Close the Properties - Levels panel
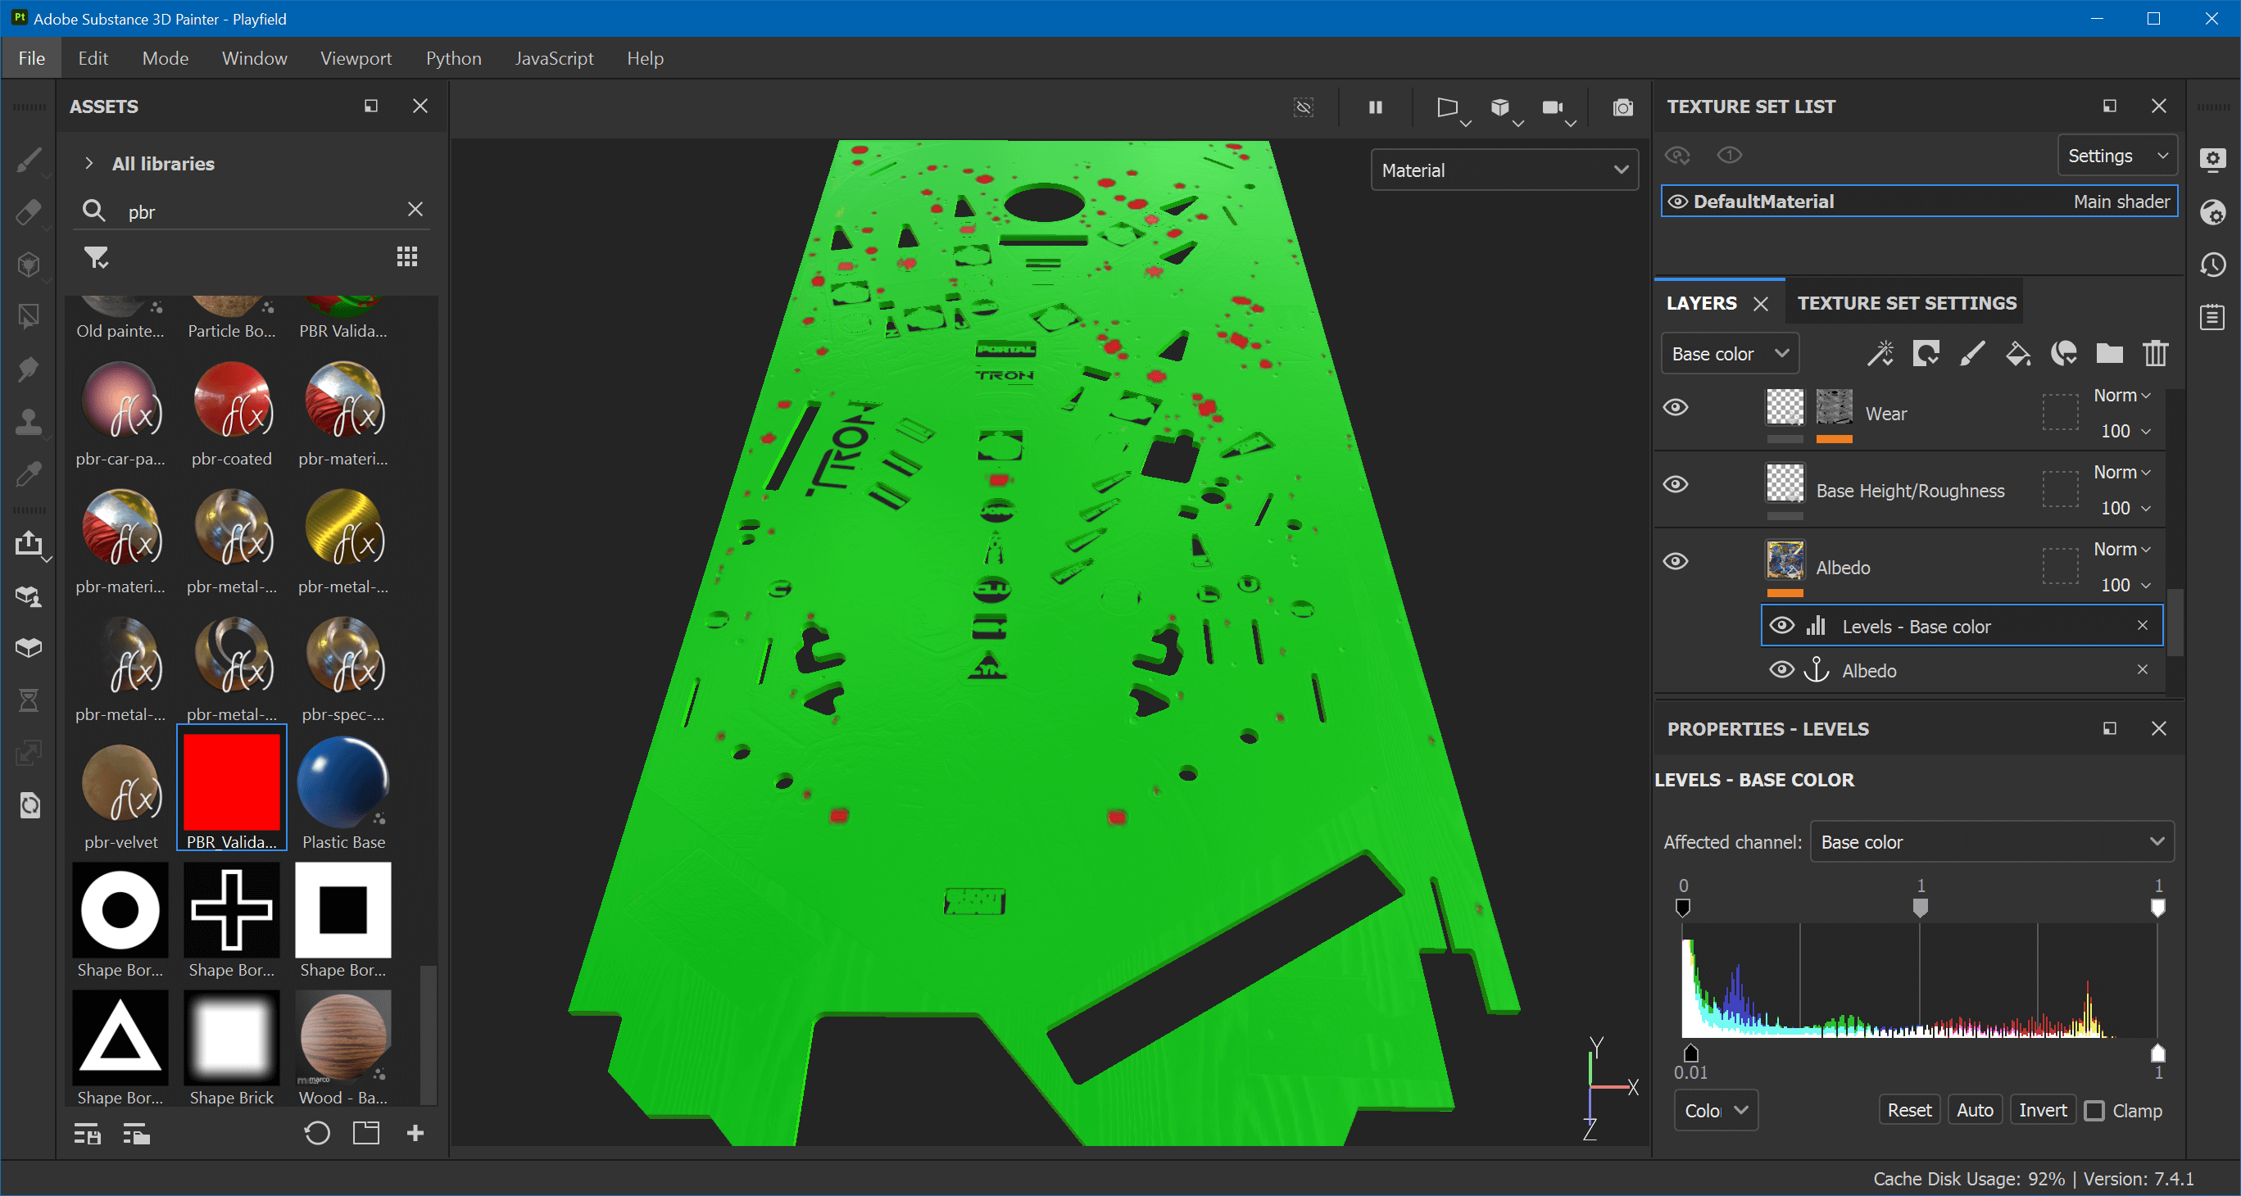Screen dimensions: 2241x1196 (x=2158, y=728)
